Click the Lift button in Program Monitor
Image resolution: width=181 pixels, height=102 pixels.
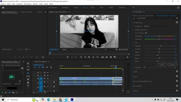pyautogui.click(x=102, y=57)
